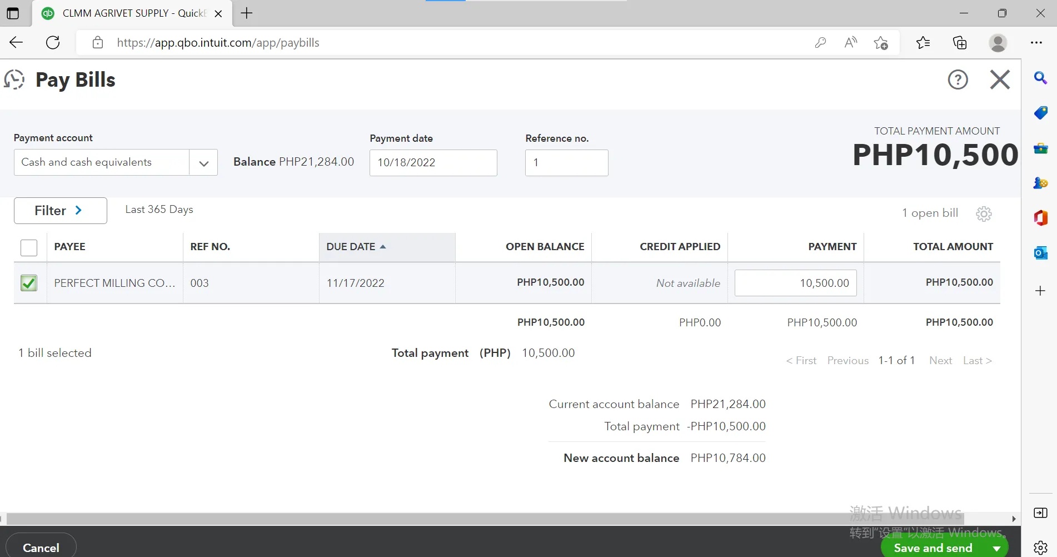1057x557 pixels.
Task: Open browser Settings and more menu
Action: (x=1036, y=42)
